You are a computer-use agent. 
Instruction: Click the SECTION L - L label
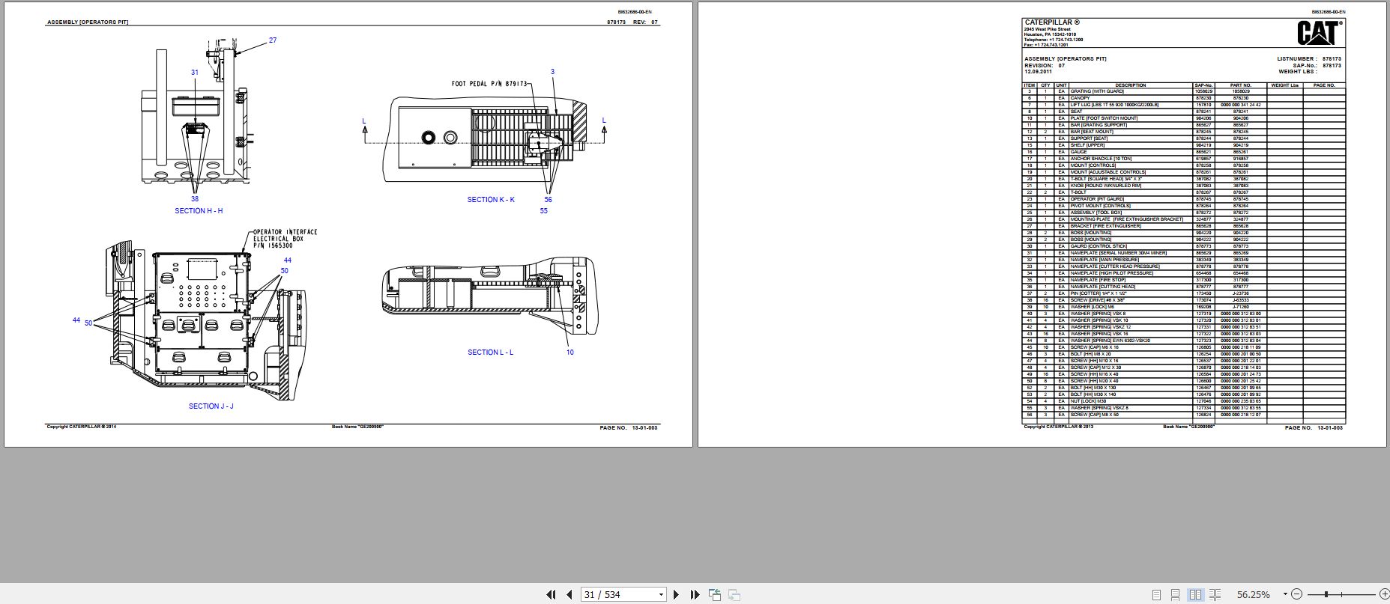(491, 353)
